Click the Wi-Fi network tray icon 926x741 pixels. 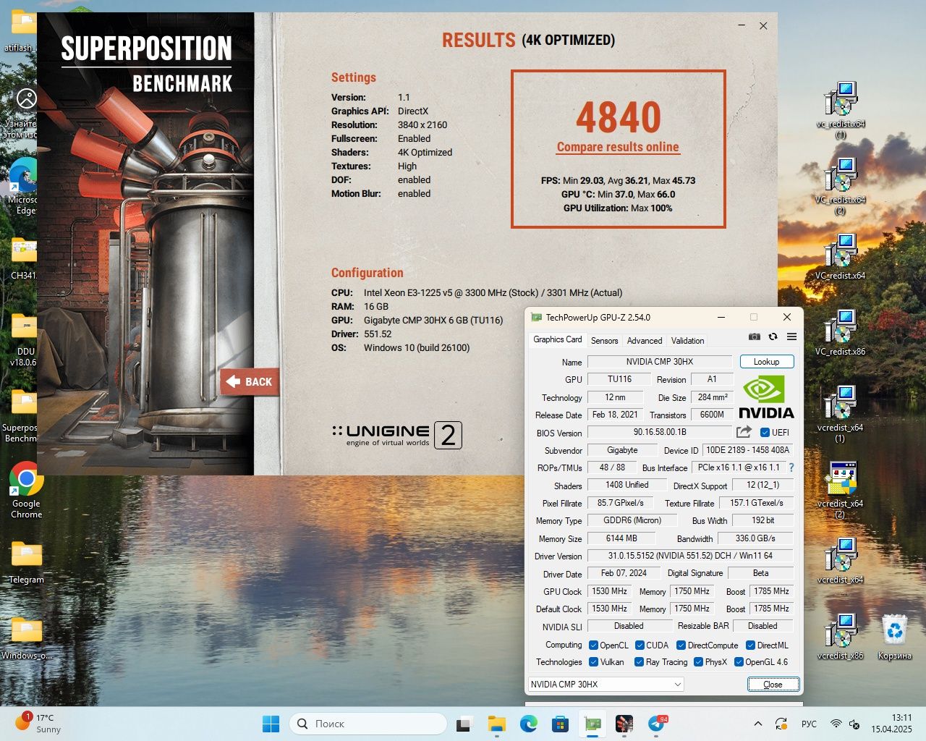click(x=836, y=724)
